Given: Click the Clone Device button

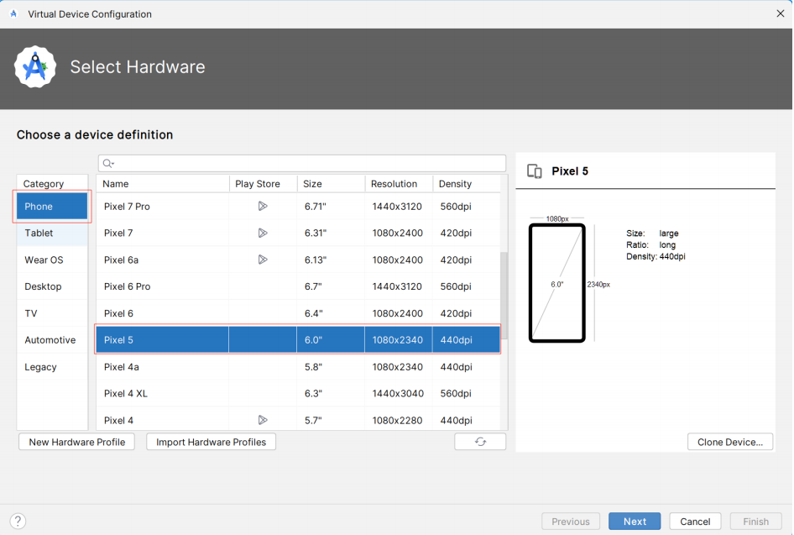Looking at the screenshot, I should pyautogui.click(x=729, y=442).
